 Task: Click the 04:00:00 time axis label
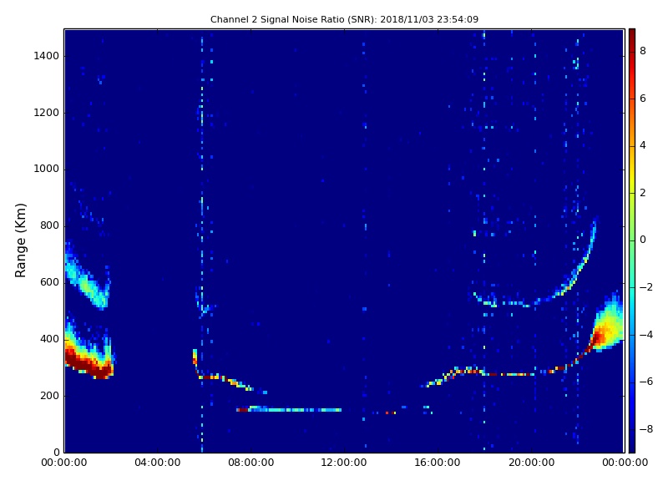(x=158, y=463)
